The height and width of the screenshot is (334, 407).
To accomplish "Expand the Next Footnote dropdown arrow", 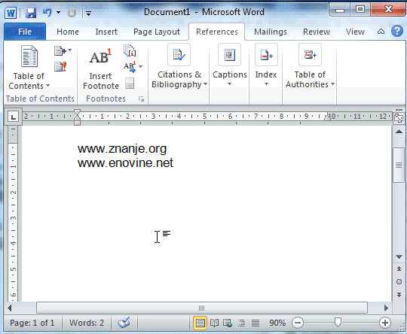I will (x=141, y=67).
